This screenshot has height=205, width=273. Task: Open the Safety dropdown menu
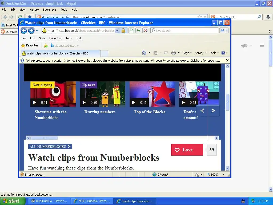click(200, 53)
